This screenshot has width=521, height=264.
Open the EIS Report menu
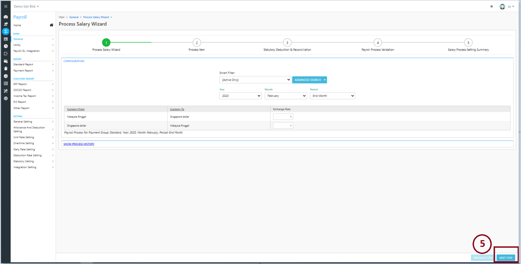(33, 102)
